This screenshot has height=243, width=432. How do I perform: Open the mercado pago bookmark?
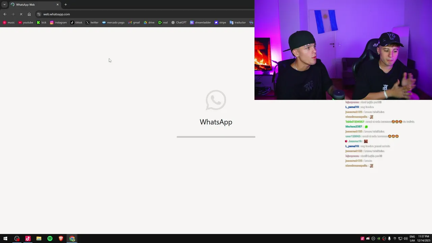click(x=113, y=23)
